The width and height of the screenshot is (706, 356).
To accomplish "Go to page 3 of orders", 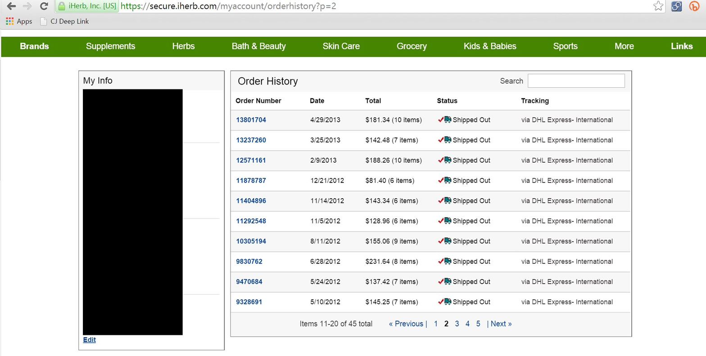I will click(x=457, y=324).
